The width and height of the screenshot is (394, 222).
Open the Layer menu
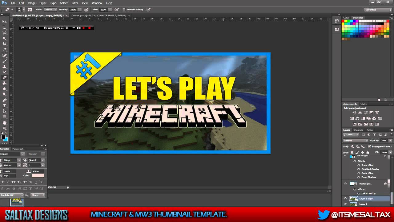[43, 3]
